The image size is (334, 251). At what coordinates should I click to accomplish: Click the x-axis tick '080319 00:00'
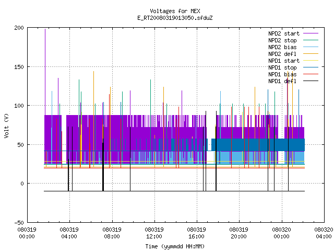click(x=27, y=233)
